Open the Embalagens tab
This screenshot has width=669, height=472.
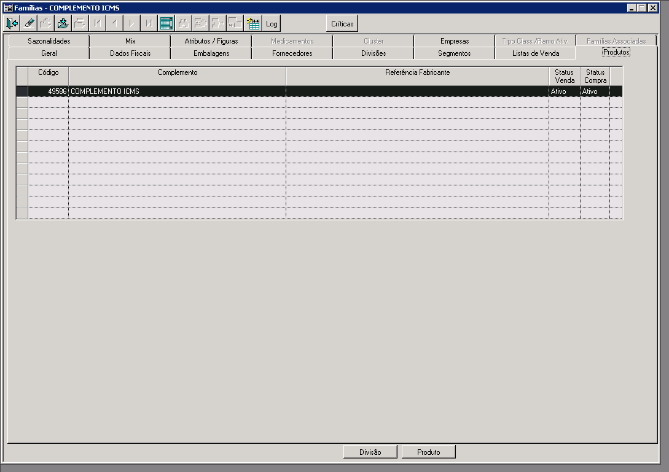click(211, 53)
